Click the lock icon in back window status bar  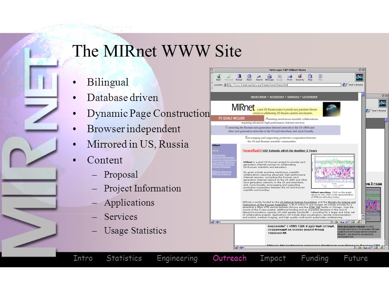point(236,247)
